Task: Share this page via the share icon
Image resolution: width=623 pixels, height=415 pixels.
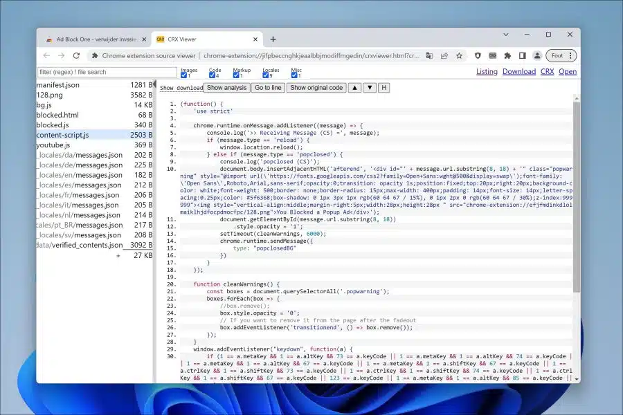Action: click(444, 55)
